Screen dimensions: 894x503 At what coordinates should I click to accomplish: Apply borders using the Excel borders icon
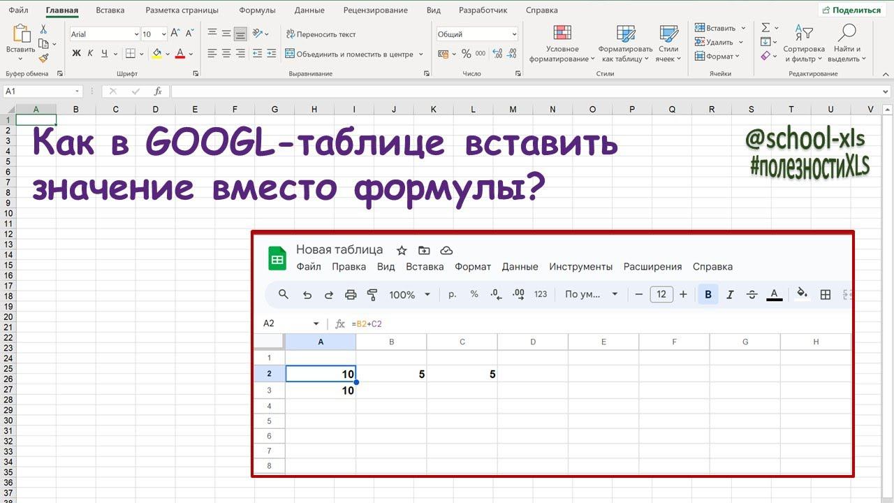click(130, 53)
